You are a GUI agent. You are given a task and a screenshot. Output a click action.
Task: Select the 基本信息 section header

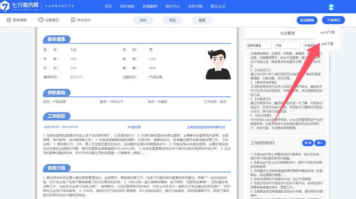click(x=57, y=39)
